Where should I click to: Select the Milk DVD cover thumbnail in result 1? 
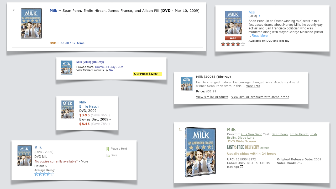click(200, 152)
